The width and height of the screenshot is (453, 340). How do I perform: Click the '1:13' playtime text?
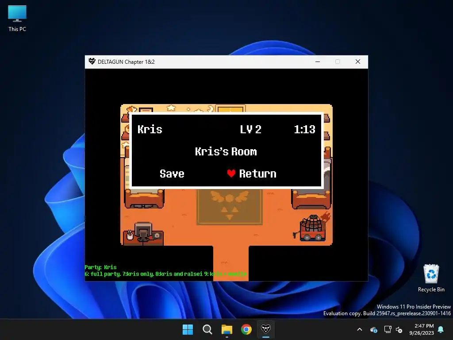(304, 129)
